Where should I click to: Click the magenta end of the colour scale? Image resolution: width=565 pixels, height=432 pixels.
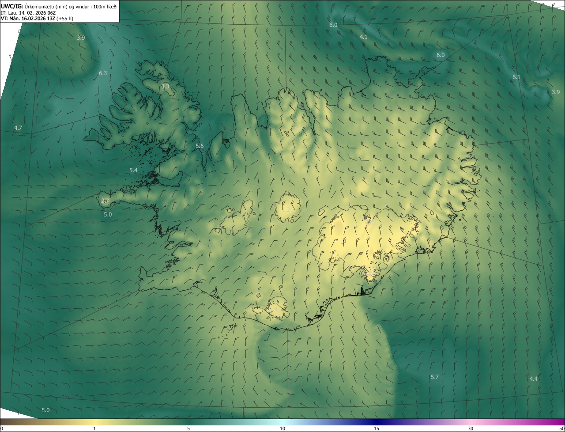click(556, 422)
